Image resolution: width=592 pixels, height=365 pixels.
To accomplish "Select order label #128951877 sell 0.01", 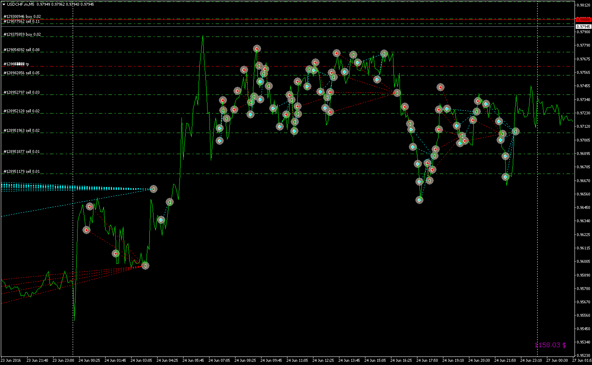I will click(22, 152).
